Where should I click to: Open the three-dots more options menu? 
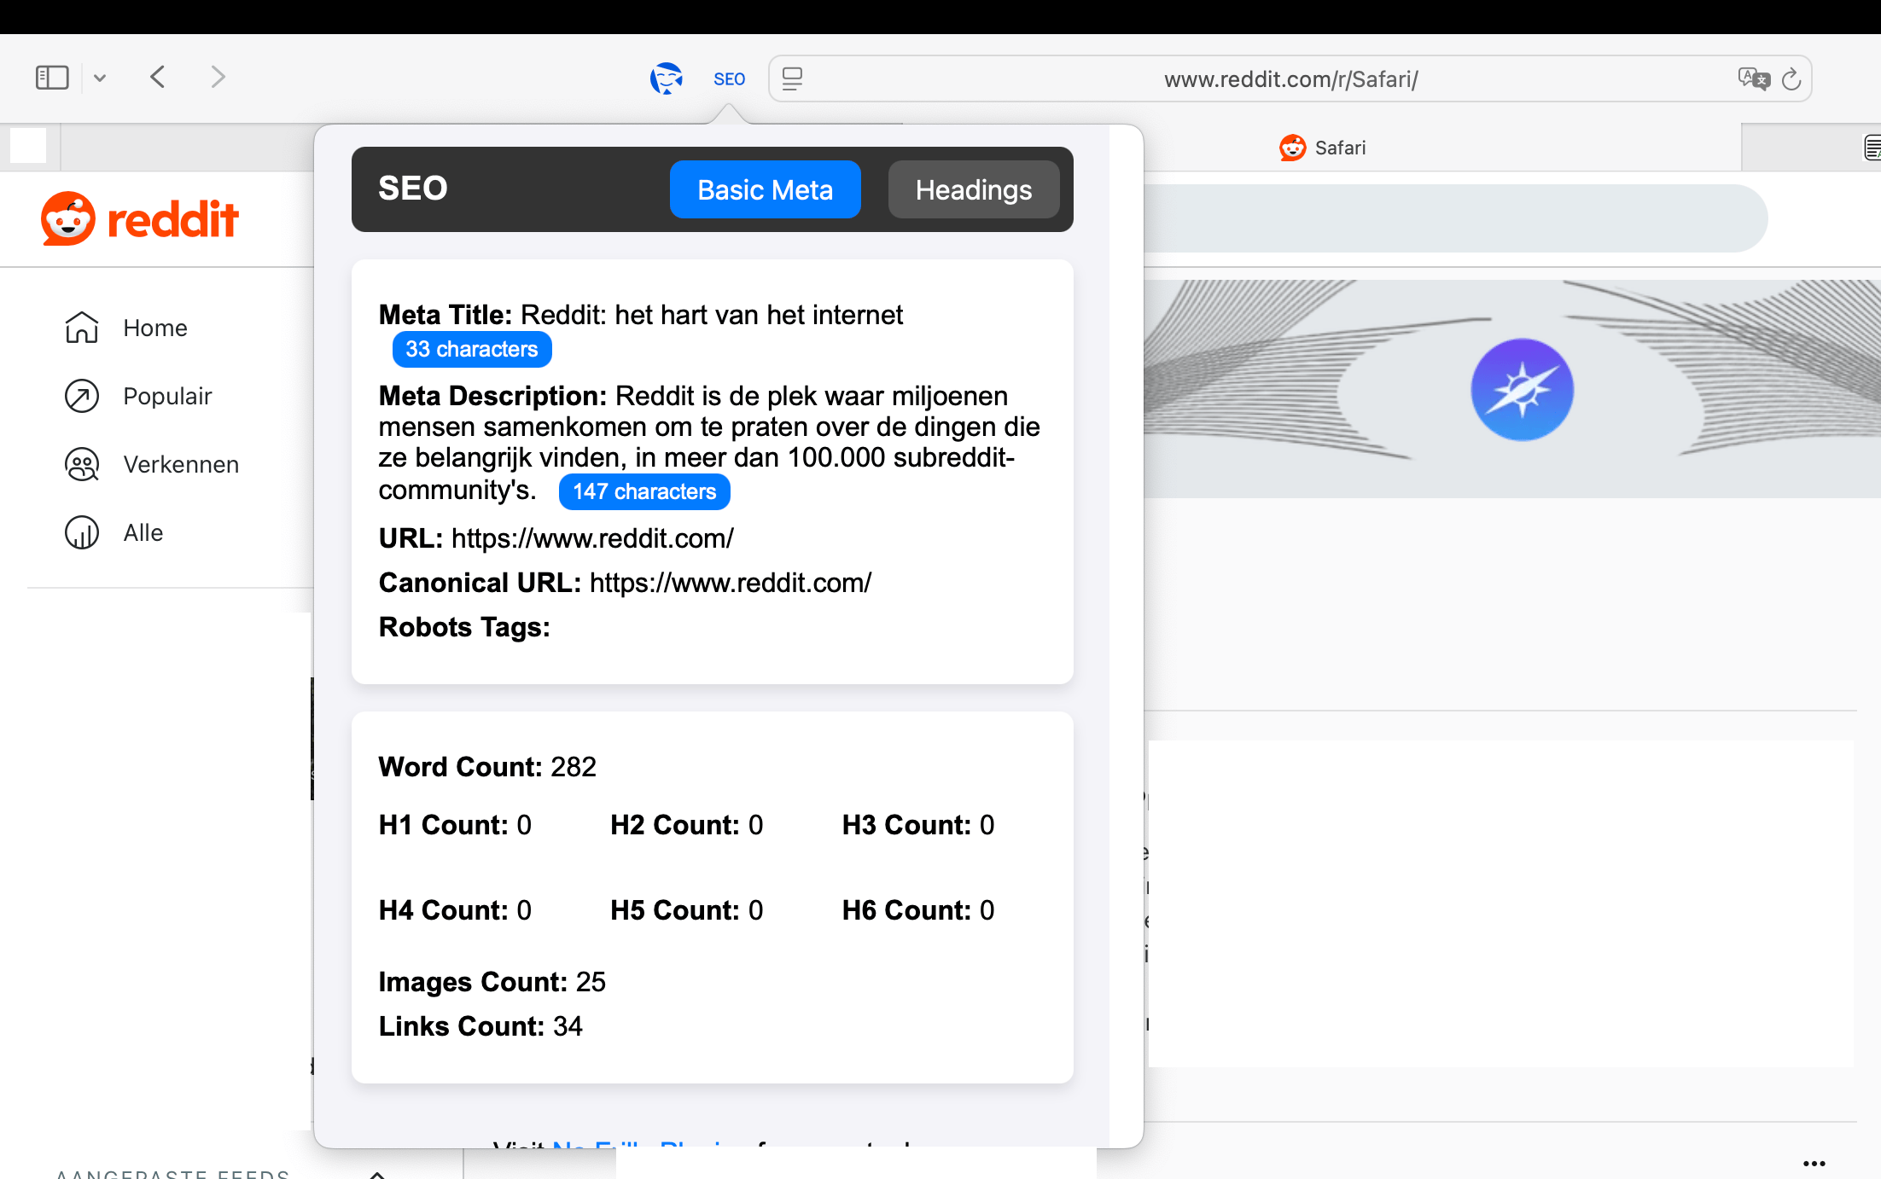(x=1814, y=1164)
